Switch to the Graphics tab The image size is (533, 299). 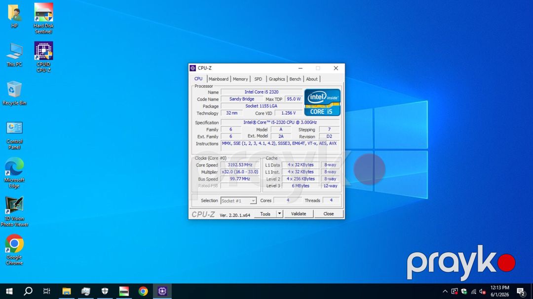[277, 79]
